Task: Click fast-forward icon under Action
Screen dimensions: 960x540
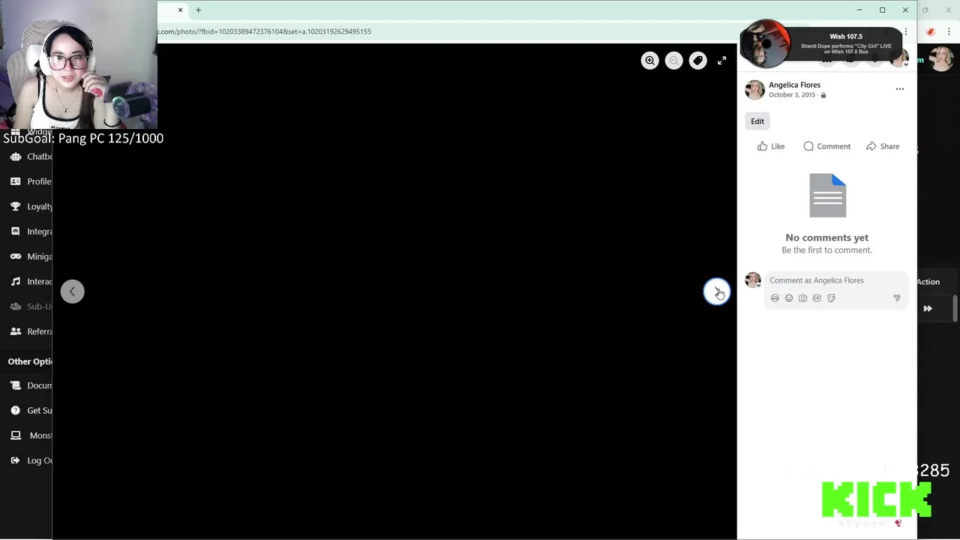Action: pyautogui.click(x=928, y=308)
